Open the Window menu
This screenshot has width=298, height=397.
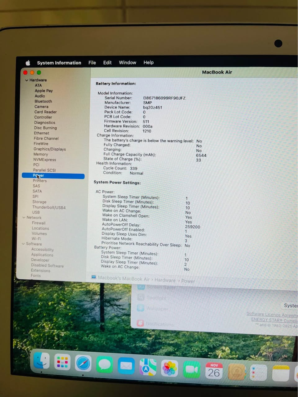tap(128, 62)
